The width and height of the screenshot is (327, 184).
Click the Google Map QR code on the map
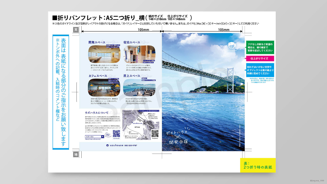point(155,133)
